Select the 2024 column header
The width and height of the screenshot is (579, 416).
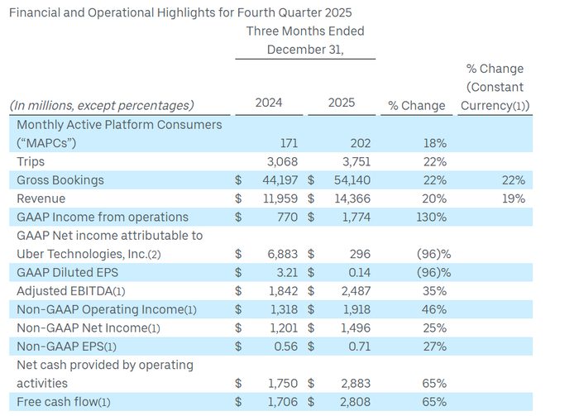[x=269, y=103]
